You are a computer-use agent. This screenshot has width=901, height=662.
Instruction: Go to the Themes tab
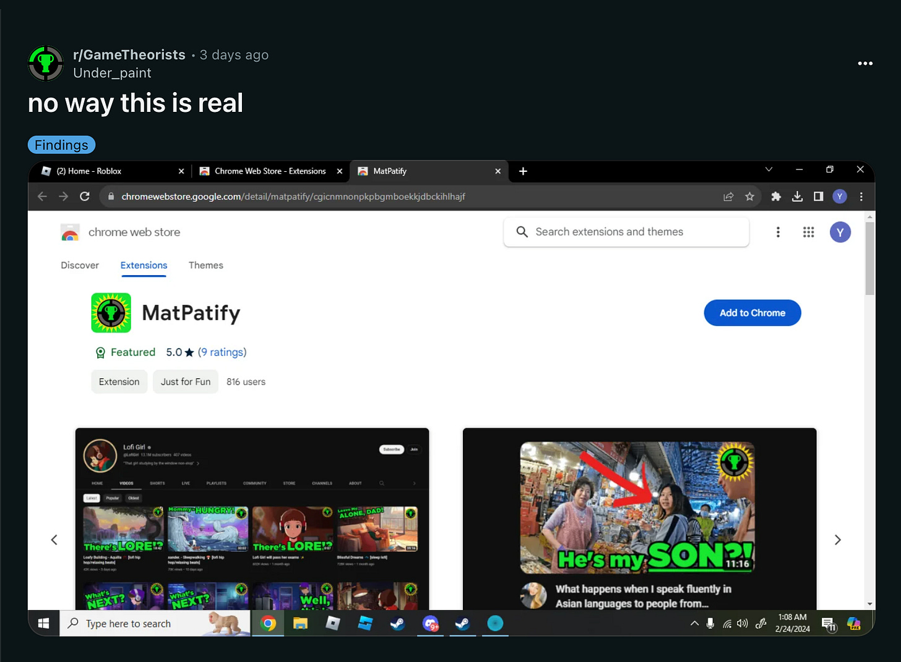[206, 265]
